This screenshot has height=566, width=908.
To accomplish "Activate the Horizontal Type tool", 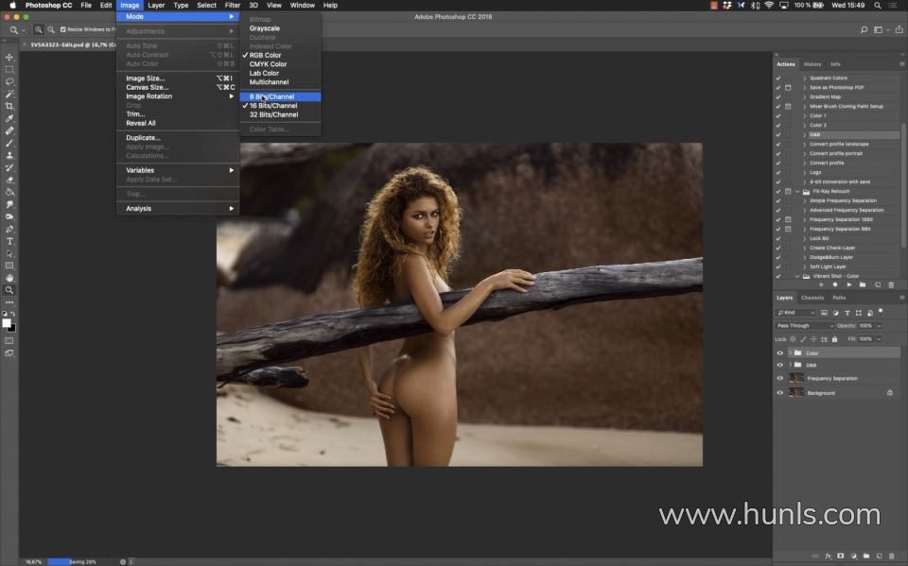I will click(x=9, y=241).
